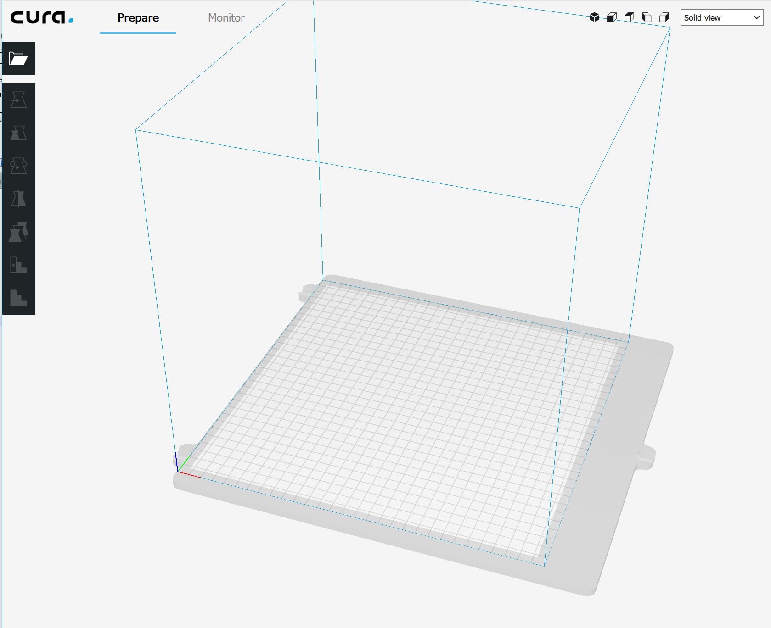Open a model file with the folder icon
This screenshot has width=771, height=628.
tap(18, 59)
